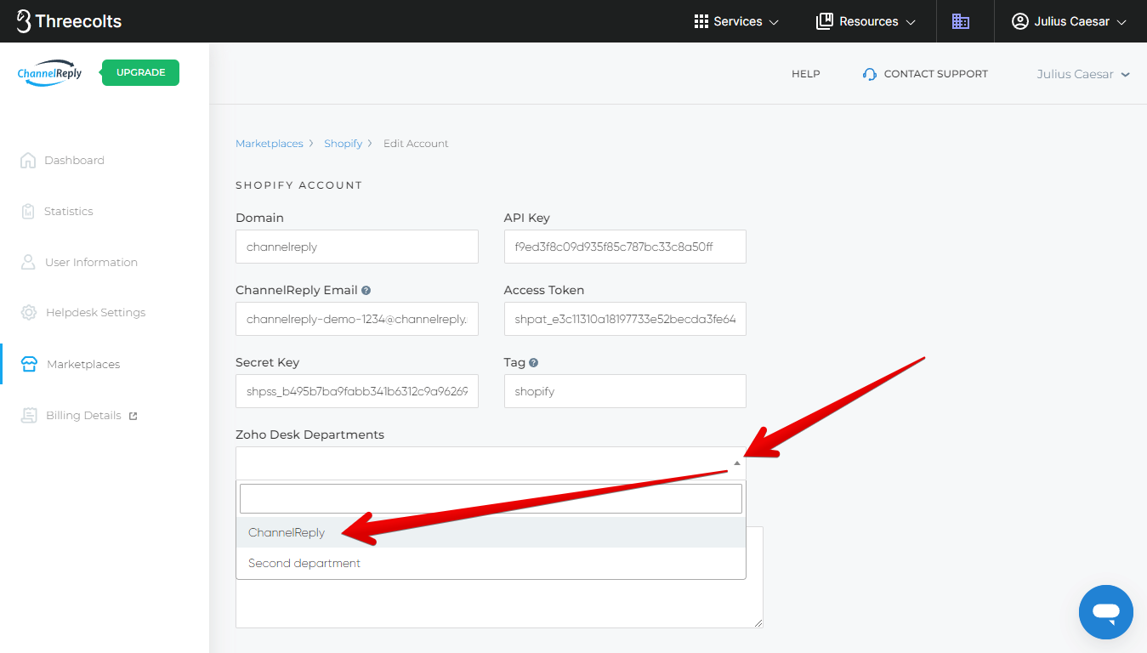Go to the Shopify breadcrumb
Viewport: 1147px width, 653px height.
click(344, 144)
